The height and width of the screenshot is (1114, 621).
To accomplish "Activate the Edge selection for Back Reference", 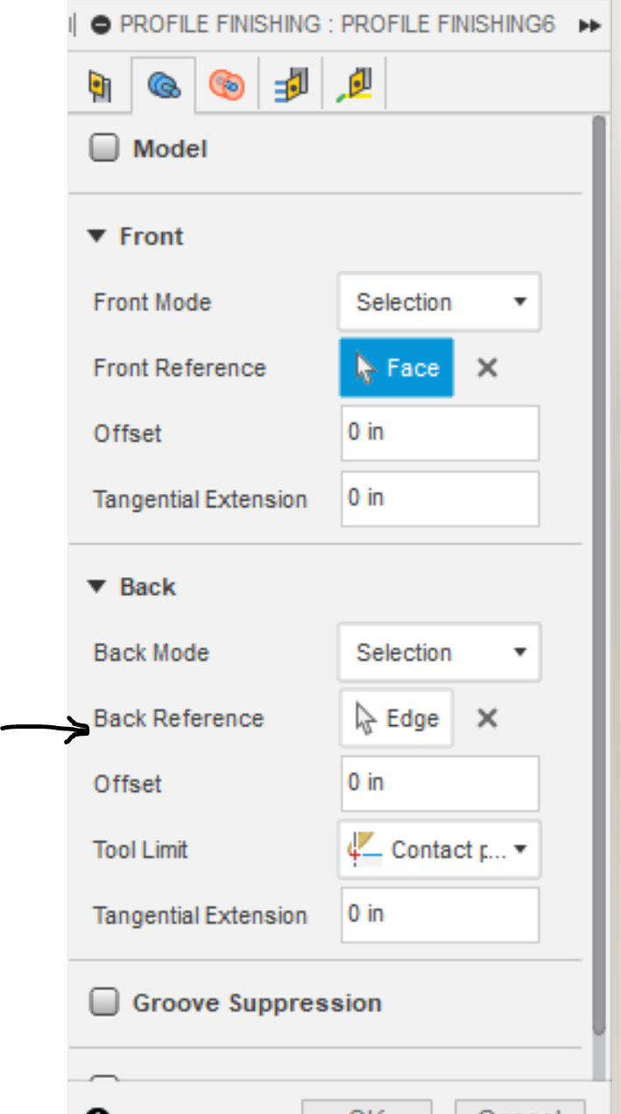I will coord(395,718).
